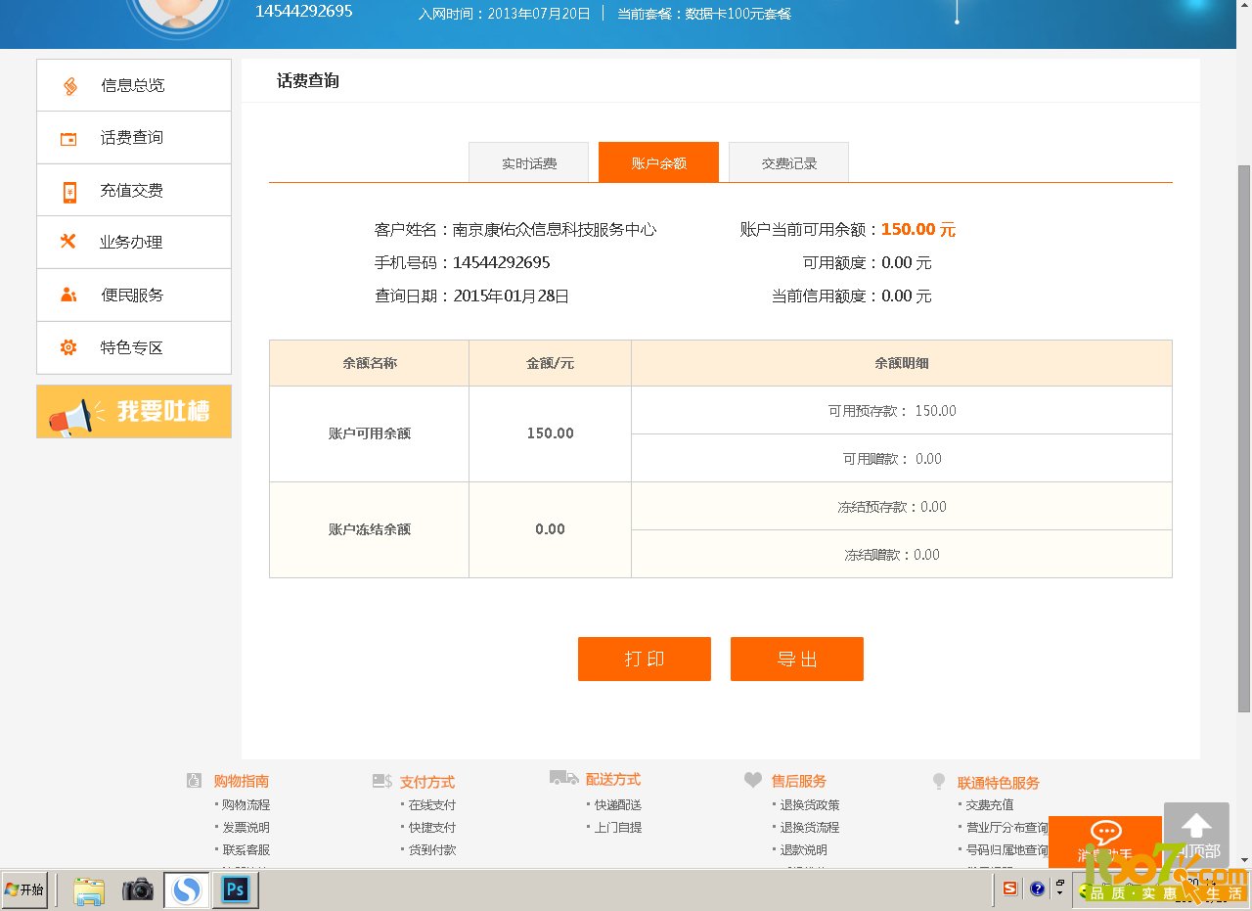
Task: Click the 支付方式 payment footer icon
Action: point(382,781)
